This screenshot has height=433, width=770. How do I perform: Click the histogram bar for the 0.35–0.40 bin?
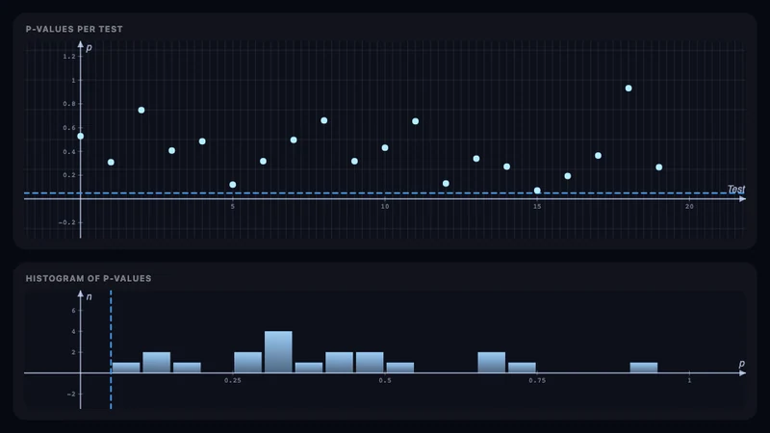click(309, 368)
